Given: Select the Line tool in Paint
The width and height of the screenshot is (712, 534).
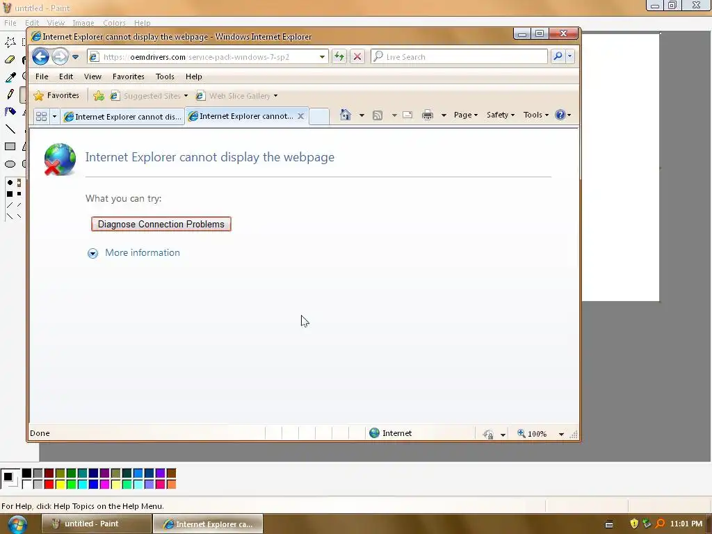Looking at the screenshot, I should click(x=10, y=129).
